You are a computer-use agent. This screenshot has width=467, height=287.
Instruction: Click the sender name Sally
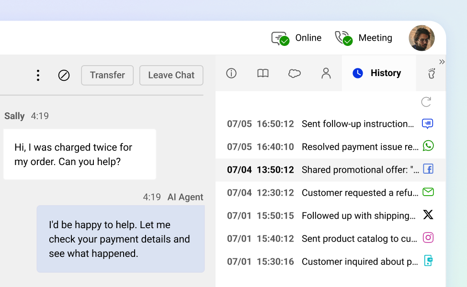(x=14, y=116)
